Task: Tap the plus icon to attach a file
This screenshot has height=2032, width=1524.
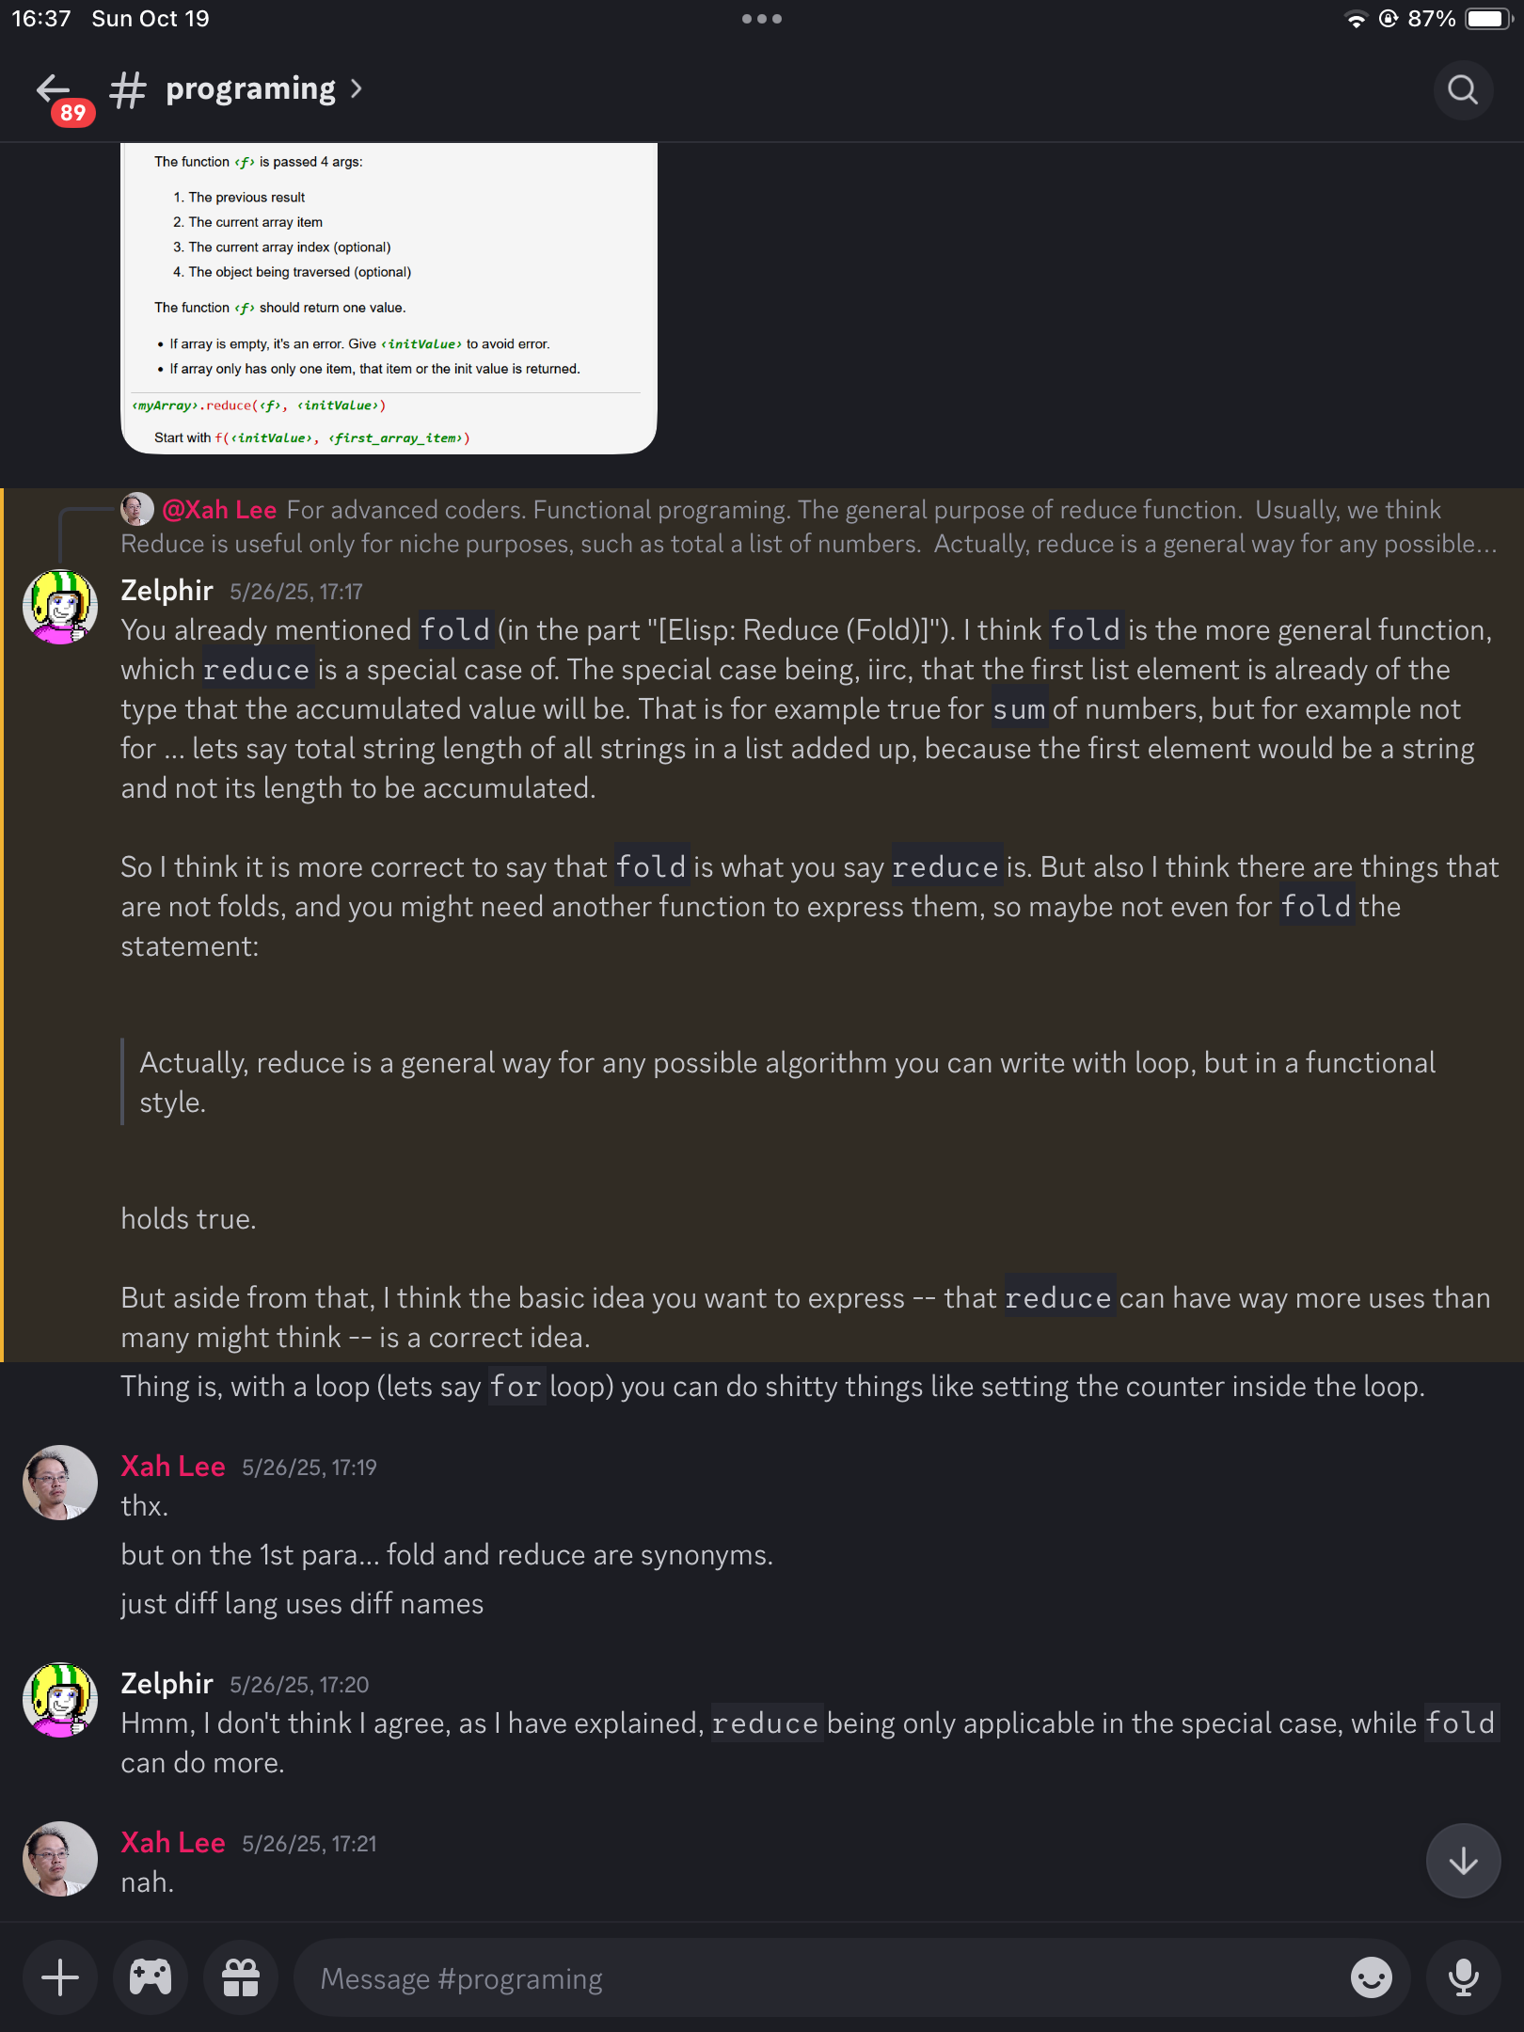Action: pos(59,1976)
